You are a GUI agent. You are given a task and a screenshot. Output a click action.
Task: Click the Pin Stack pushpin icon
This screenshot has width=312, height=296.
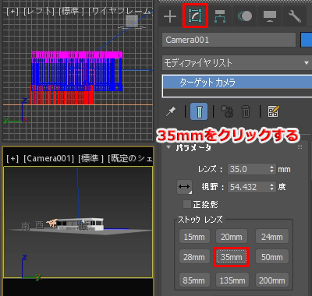click(171, 111)
